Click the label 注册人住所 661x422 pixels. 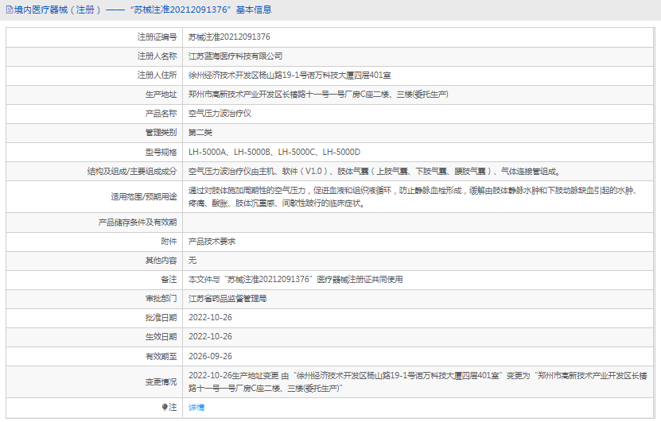pyautogui.click(x=157, y=75)
